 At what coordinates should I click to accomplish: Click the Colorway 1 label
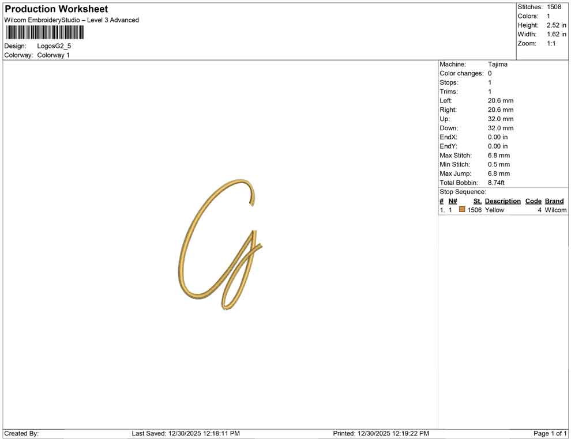tap(55, 55)
